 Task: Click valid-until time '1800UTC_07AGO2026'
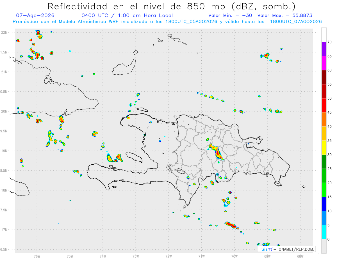click(x=296, y=22)
